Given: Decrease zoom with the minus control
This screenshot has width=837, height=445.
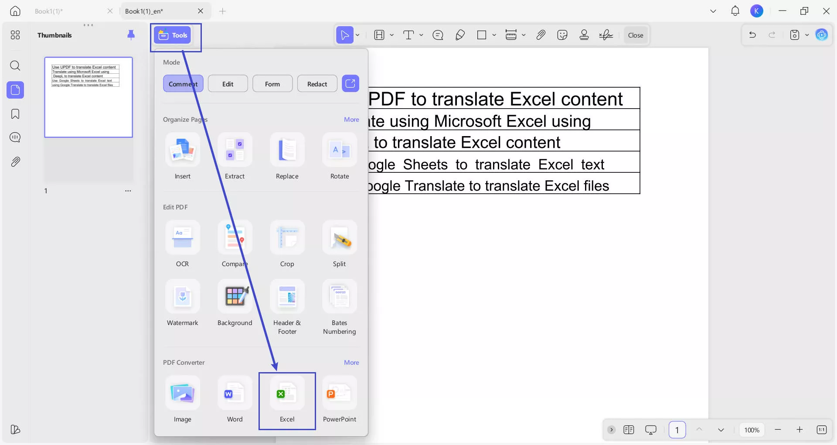Looking at the screenshot, I should coord(778,430).
